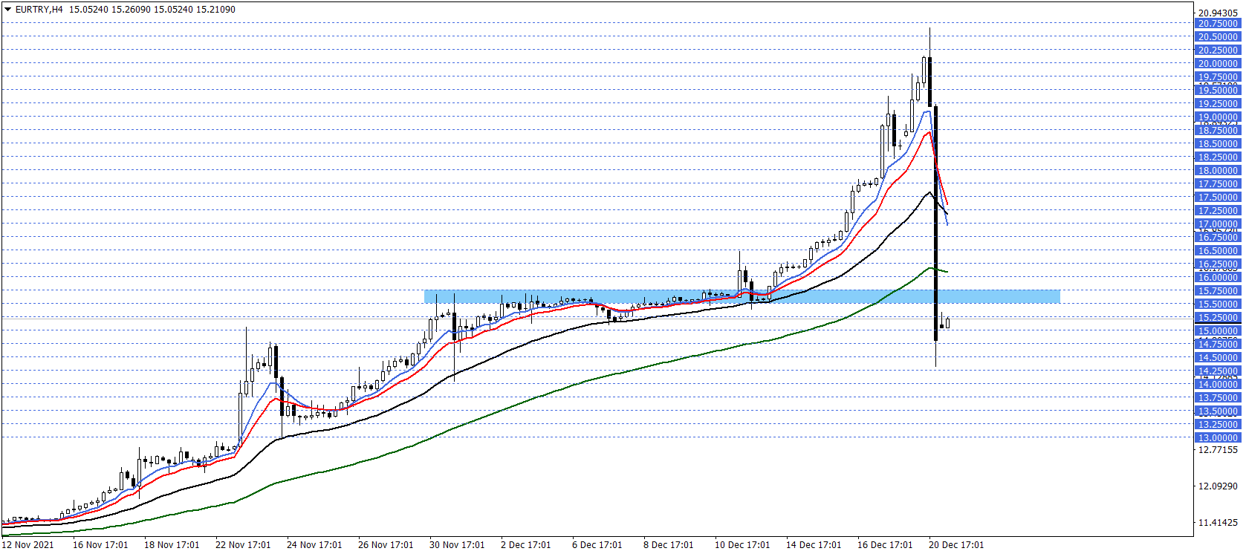
Task: Click the 20.00000 price level label
Action: 1217,64
